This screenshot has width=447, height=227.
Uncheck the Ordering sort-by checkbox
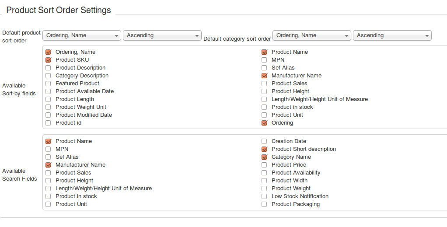point(264,123)
